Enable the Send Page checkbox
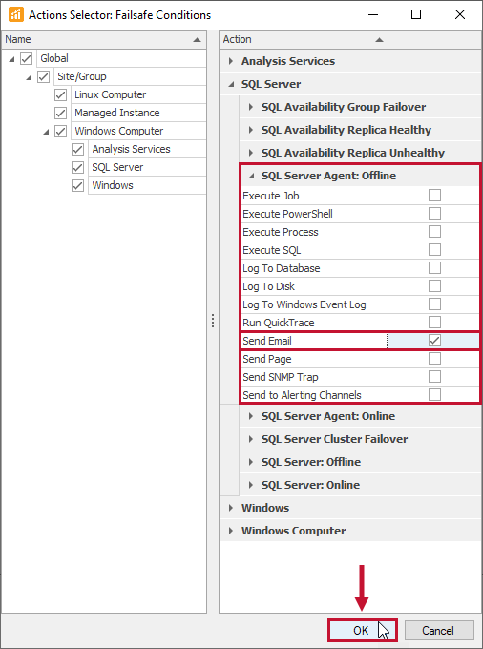 [434, 359]
